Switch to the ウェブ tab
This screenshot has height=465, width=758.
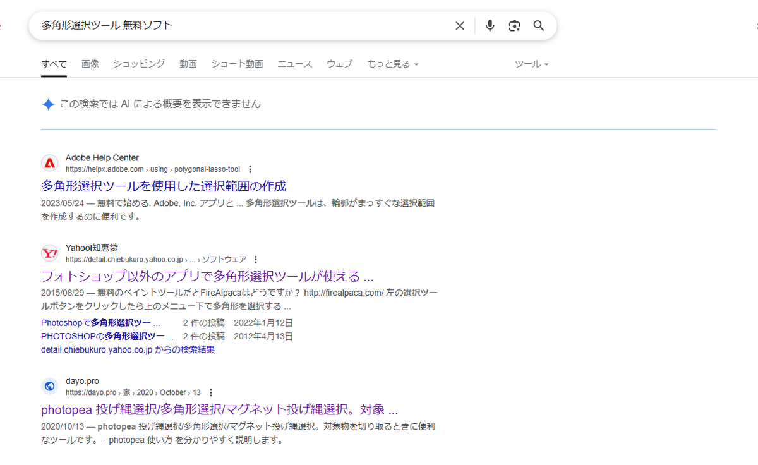click(x=340, y=64)
